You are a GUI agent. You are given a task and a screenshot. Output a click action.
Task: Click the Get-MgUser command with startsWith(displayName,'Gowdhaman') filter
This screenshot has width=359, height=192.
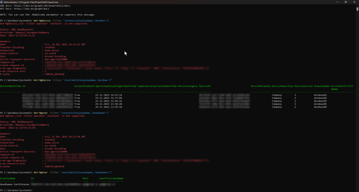tap(73, 172)
